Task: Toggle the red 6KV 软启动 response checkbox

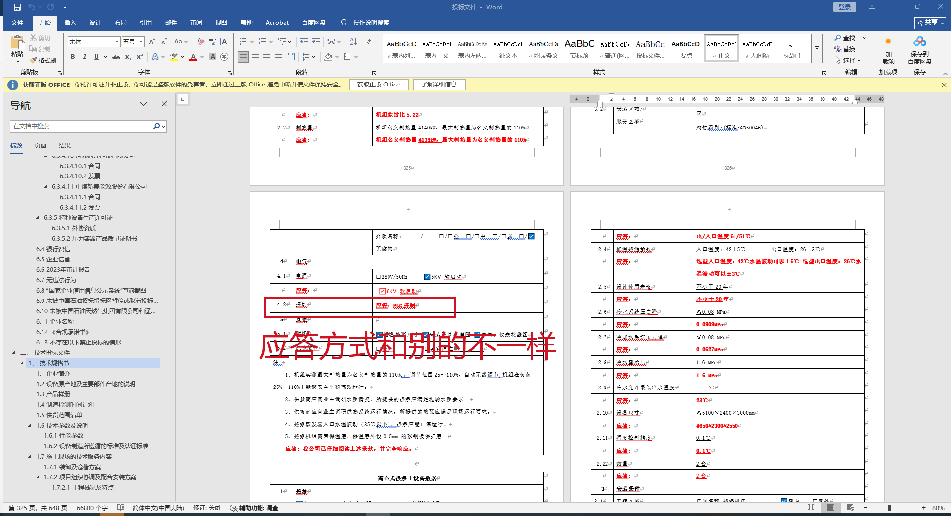Action: pyautogui.click(x=382, y=291)
